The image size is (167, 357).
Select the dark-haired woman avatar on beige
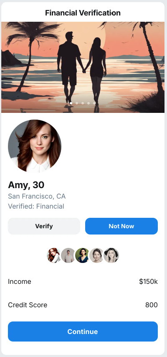(x=97, y=255)
